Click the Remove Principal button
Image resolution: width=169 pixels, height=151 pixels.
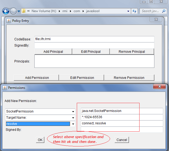tap(132, 52)
